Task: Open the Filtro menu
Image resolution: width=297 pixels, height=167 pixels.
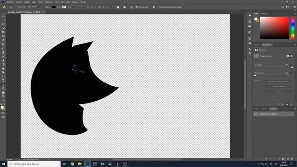Action: point(57,2)
